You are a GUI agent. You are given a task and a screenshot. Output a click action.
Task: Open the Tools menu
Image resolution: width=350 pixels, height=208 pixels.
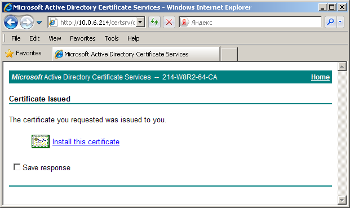coord(112,38)
